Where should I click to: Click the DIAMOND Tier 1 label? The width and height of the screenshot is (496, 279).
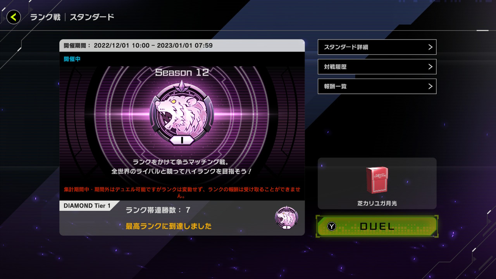click(x=87, y=206)
